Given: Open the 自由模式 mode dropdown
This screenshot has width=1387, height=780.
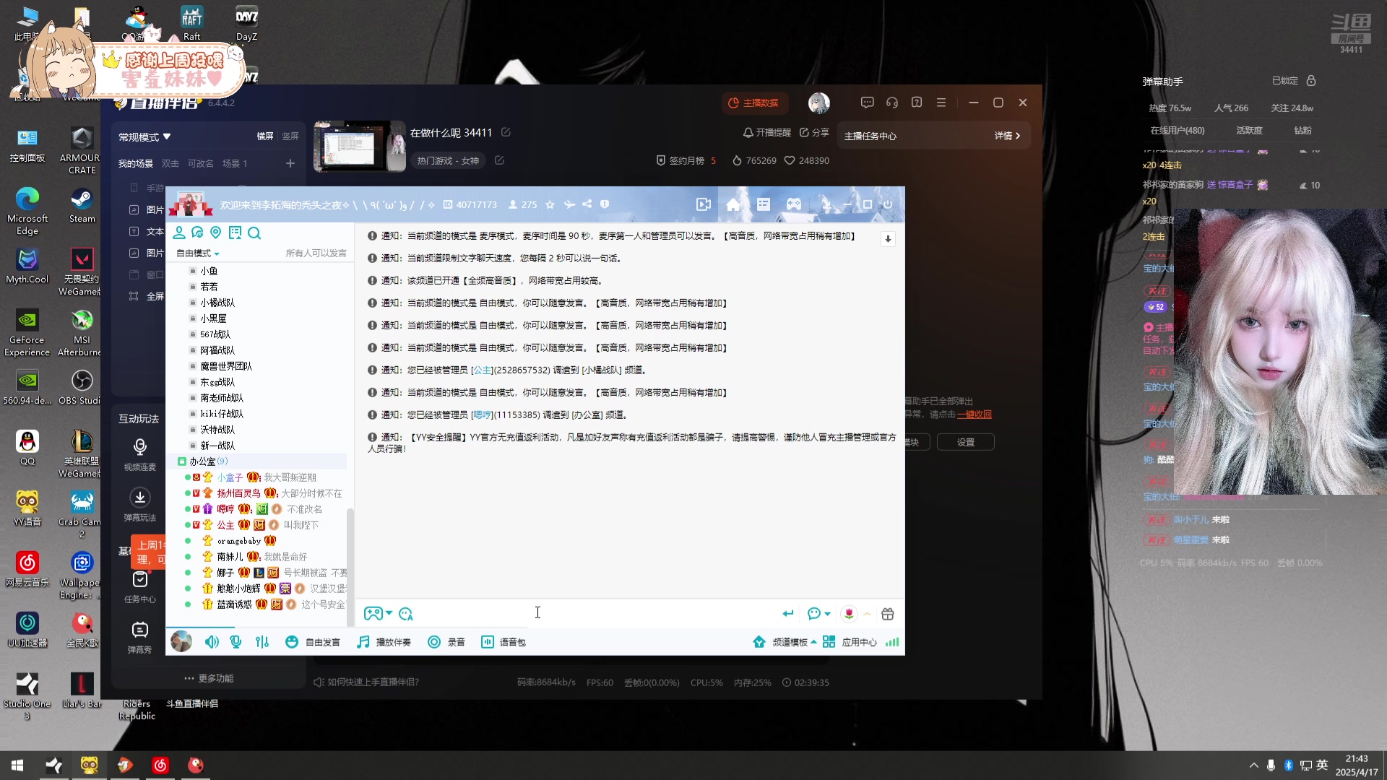Looking at the screenshot, I should [197, 253].
